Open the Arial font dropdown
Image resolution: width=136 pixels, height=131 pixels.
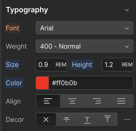pyautogui.click(x=85, y=28)
